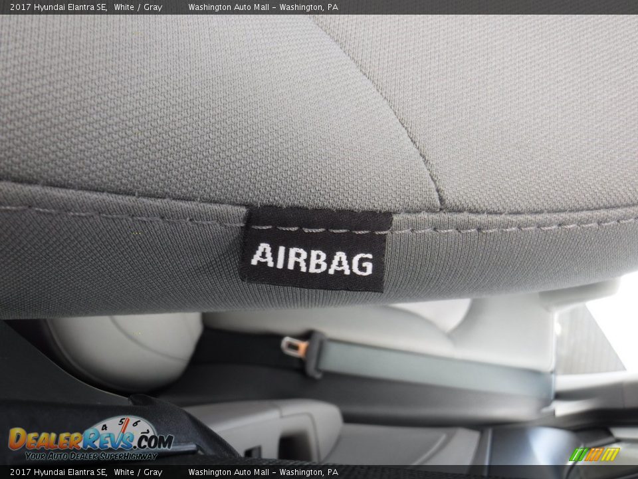The image size is (638, 479).
Task: Click 'Washington Auto Mall' in bottom caption
Action: pos(229,472)
